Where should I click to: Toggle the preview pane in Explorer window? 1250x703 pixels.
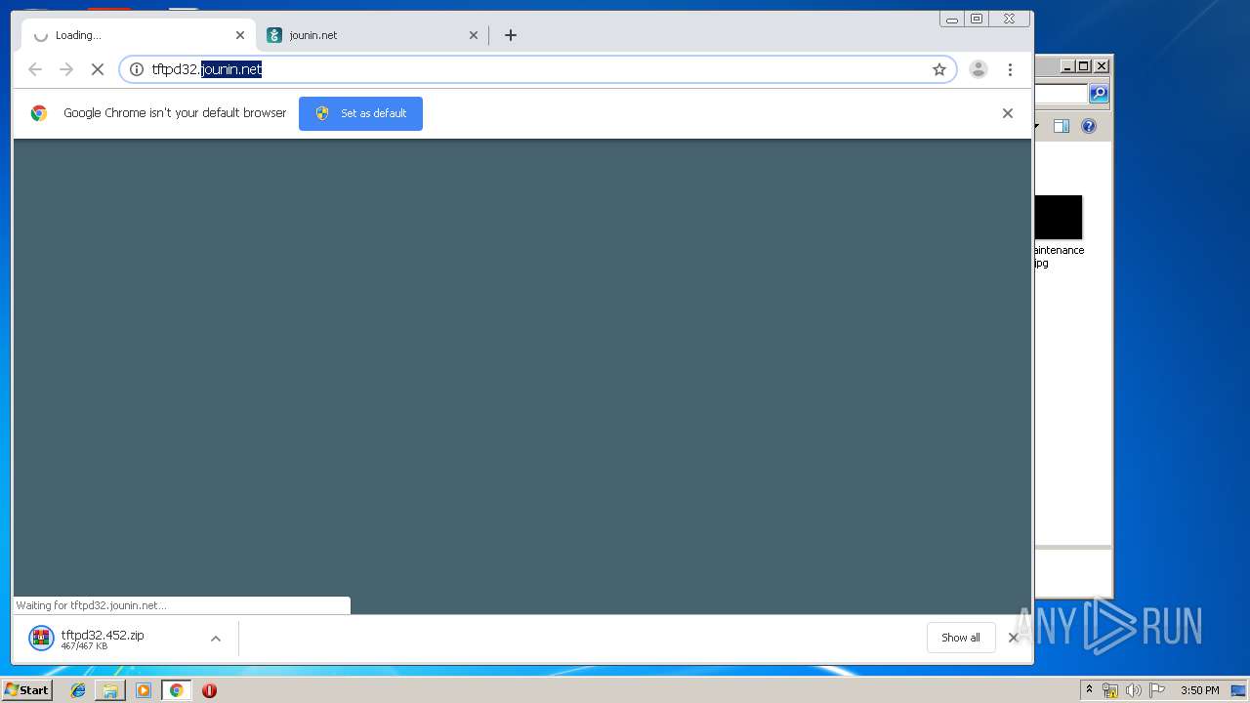click(x=1062, y=126)
